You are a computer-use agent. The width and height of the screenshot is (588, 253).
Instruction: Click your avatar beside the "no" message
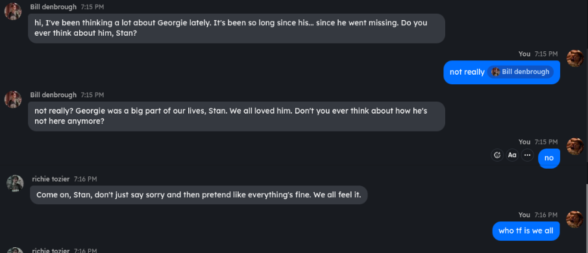[x=575, y=146]
